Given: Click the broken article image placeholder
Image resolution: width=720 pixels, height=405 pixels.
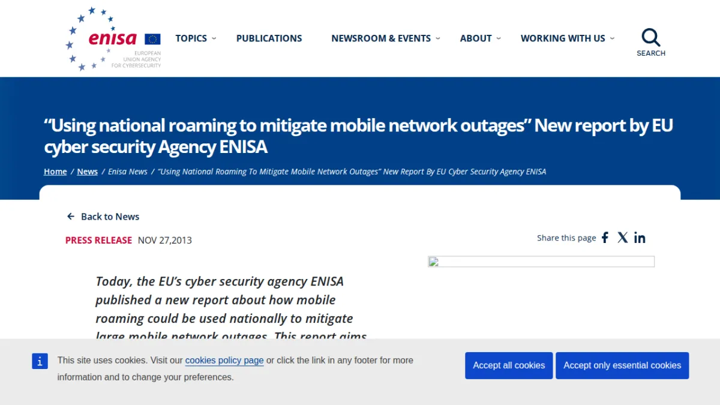Looking at the screenshot, I should click(541, 262).
